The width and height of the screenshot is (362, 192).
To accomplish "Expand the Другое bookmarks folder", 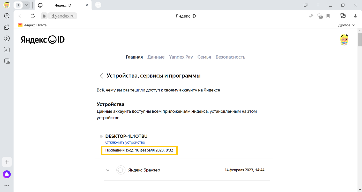I will [346, 25].
